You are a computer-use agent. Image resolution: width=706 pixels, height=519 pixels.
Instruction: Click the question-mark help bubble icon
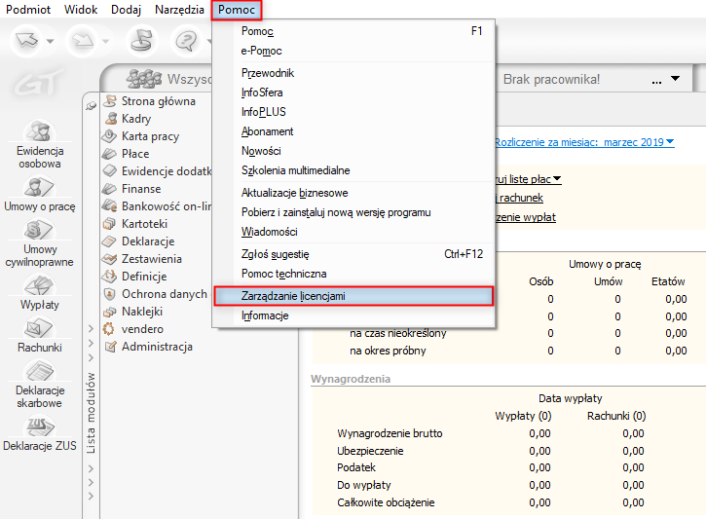pyautogui.click(x=186, y=41)
